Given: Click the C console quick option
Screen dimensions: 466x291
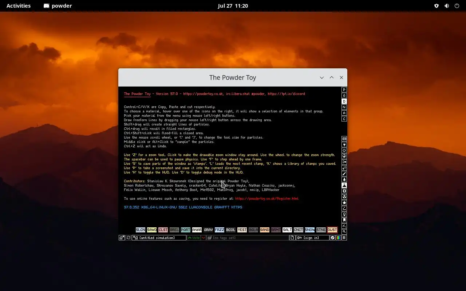Looking at the screenshot, I should [x=344, y=119].
